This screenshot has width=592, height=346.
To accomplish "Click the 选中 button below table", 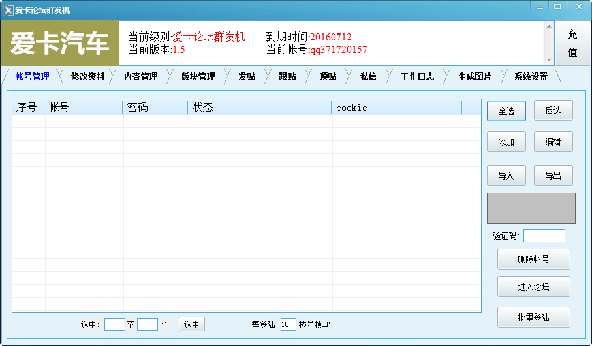I will 191,324.
